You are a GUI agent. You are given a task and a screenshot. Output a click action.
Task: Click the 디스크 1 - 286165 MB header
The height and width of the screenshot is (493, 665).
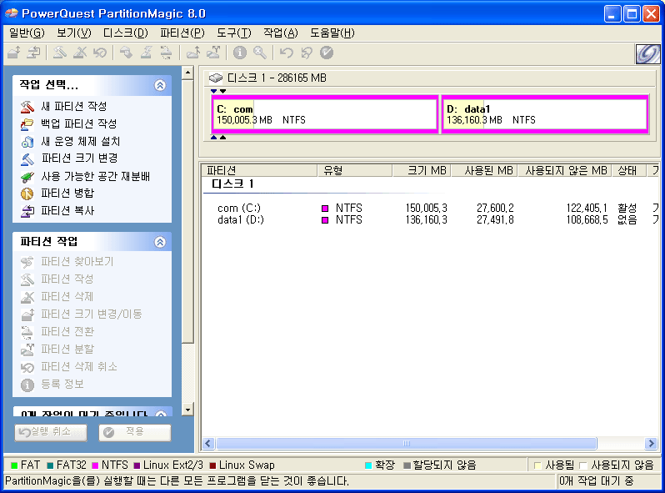click(277, 78)
